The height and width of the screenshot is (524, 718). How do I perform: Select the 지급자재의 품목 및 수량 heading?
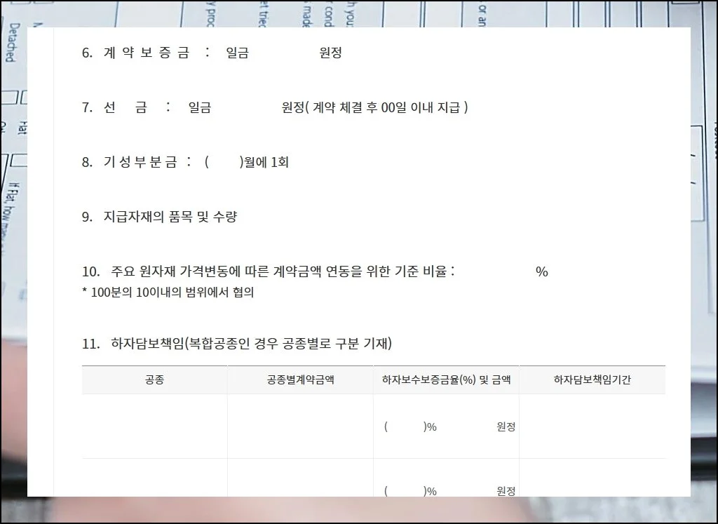172,217
